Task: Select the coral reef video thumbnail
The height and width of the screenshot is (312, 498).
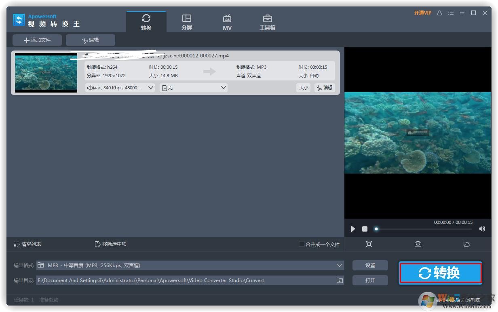Action: coord(46,73)
